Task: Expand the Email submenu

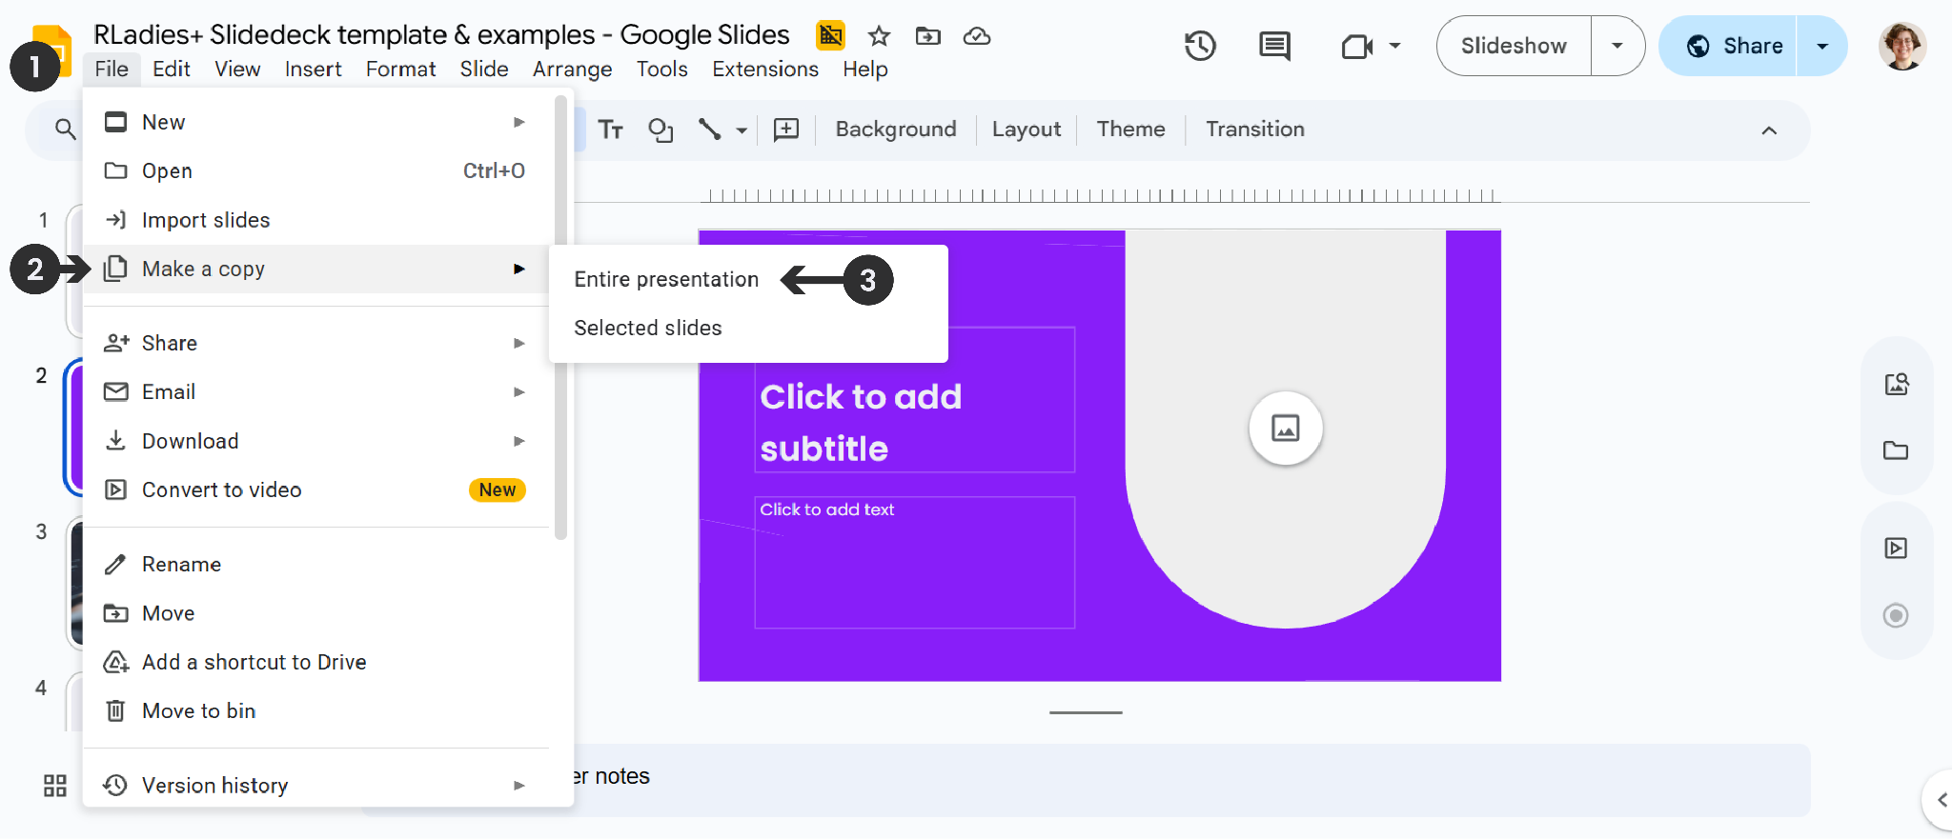Action: point(316,392)
